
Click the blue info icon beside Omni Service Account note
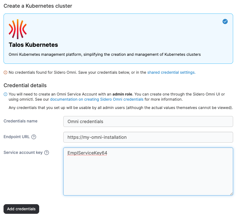(5, 94)
